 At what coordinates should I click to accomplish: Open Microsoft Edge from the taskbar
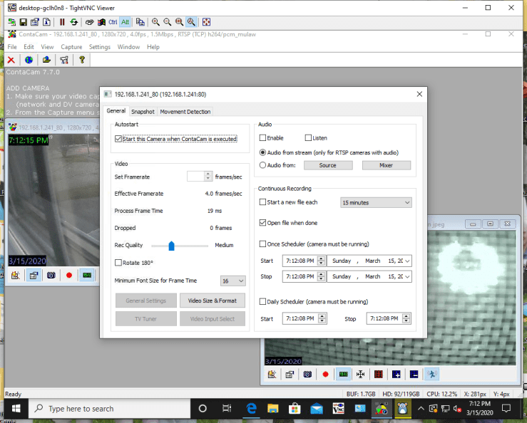pos(252,409)
